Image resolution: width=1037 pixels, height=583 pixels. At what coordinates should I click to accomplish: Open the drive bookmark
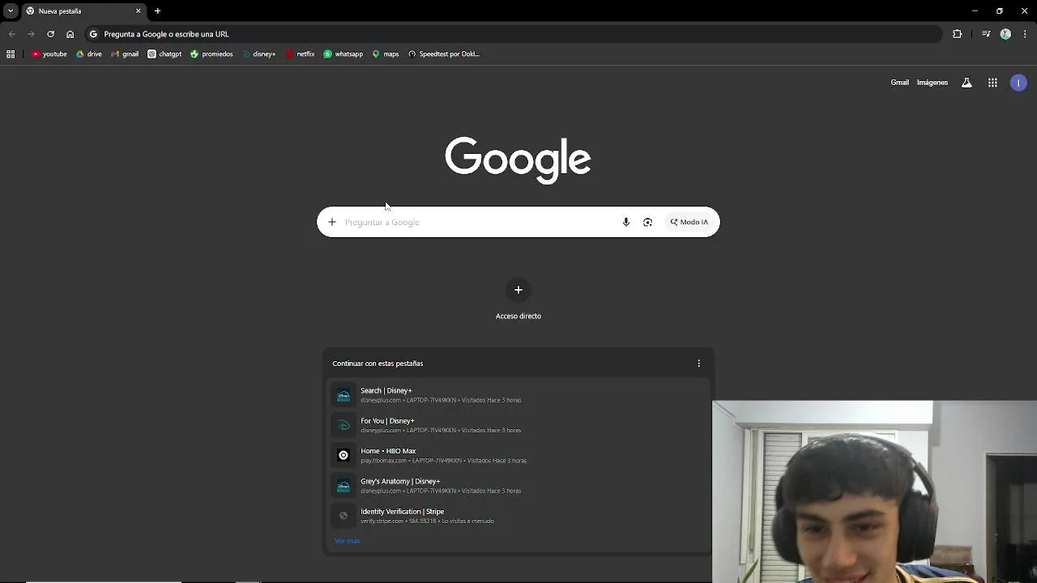(x=89, y=54)
